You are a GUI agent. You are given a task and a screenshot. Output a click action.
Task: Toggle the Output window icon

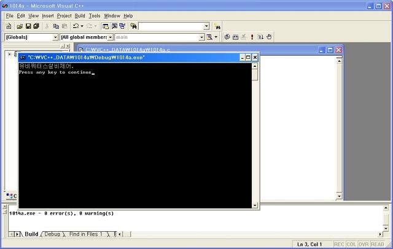(x=114, y=26)
